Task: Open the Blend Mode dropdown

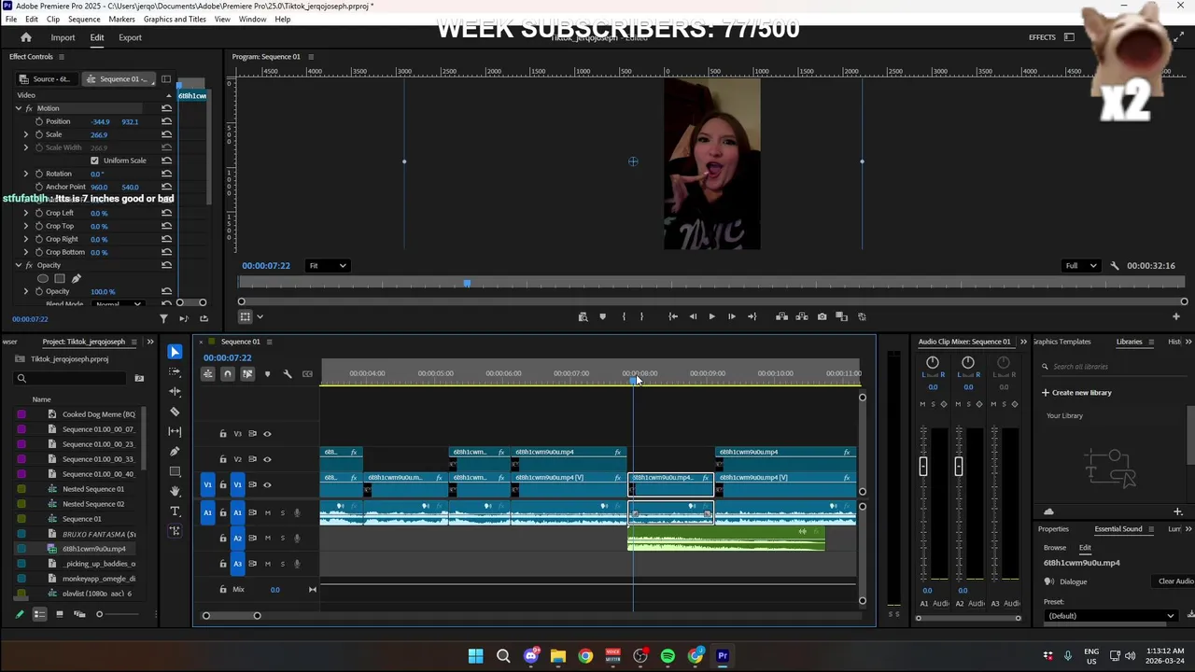Action: coord(119,304)
